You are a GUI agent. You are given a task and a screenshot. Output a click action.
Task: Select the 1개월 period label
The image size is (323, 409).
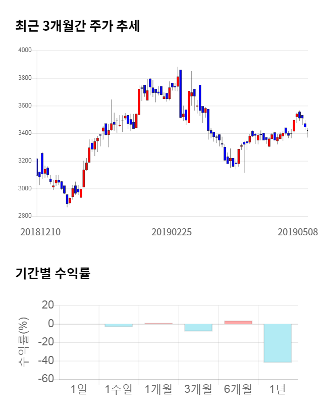coord(158,389)
